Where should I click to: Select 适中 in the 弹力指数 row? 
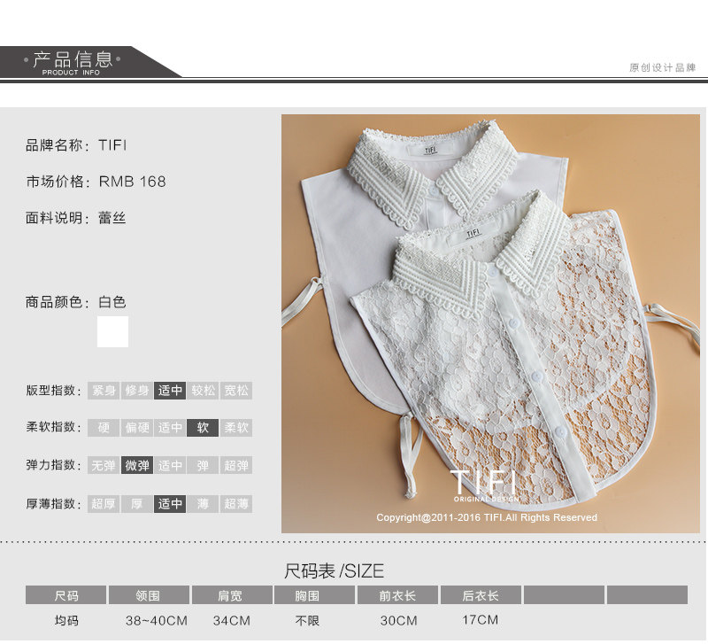(170, 465)
